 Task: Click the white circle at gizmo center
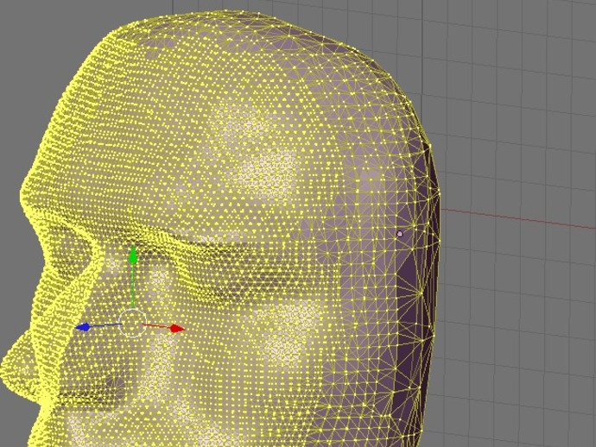(132, 324)
